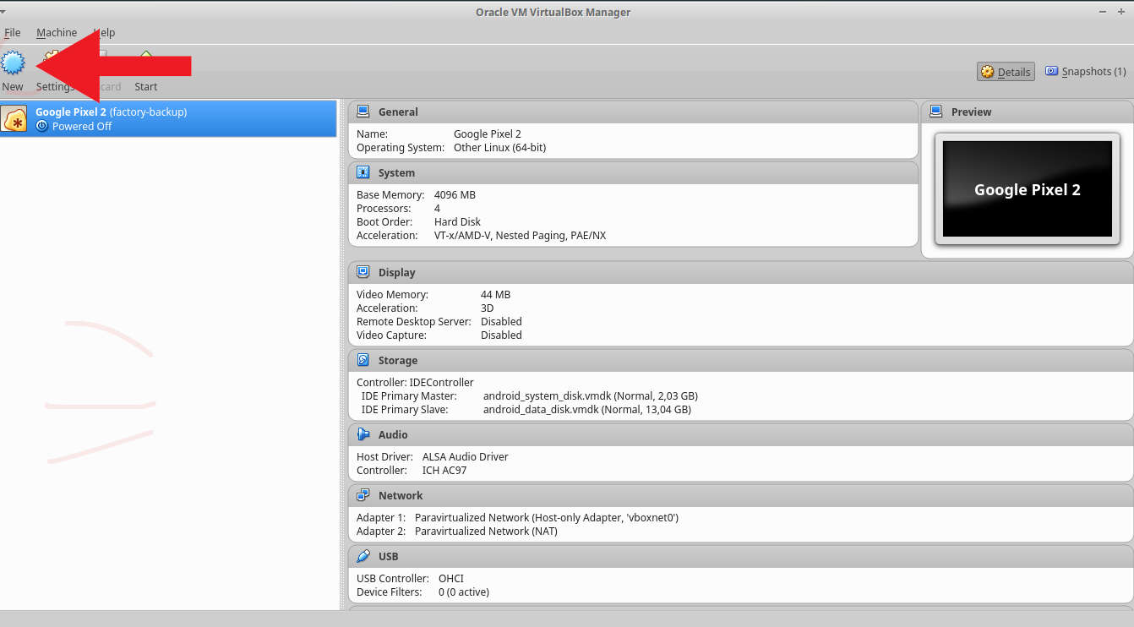Click the General section header

[x=633, y=112]
